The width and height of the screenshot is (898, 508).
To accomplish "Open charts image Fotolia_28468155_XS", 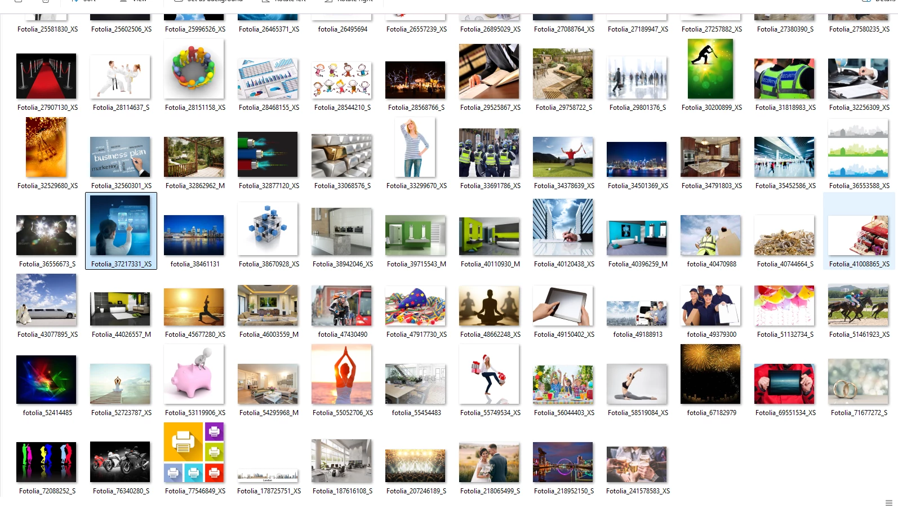I will (x=268, y=78).
